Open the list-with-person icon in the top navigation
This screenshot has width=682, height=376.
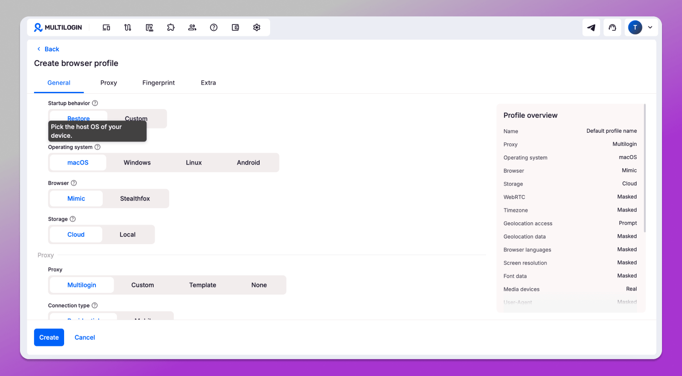(149, 27)
